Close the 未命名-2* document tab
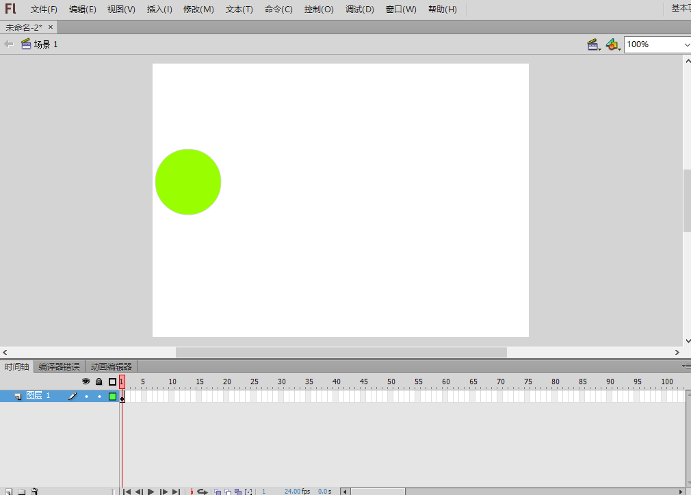The image size is (691, 495). (x=51, y=27)
